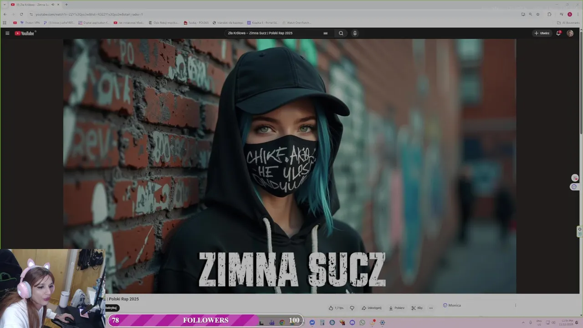Viewport: 583px width, 328px height.
Task: Click the Pobierz download button
Action: coord(397,308)
